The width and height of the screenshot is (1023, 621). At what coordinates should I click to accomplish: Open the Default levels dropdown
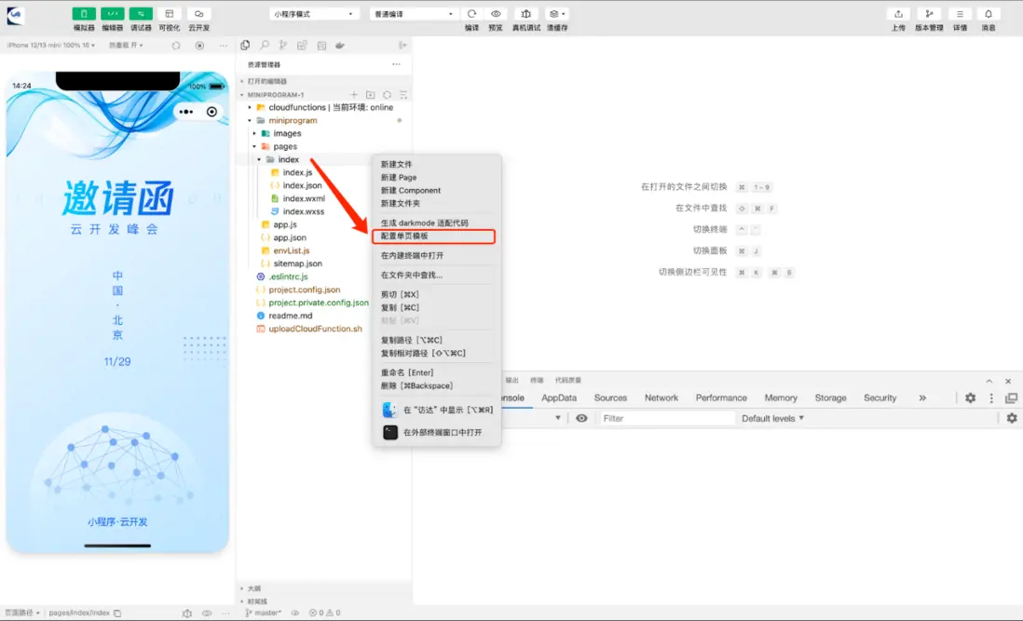click(772, 418)
